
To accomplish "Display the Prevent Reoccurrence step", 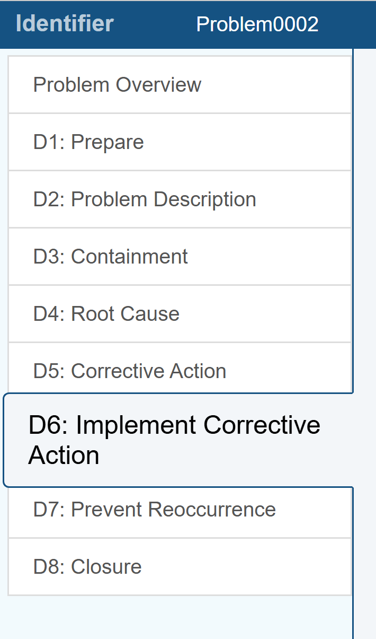I will [x=154, y=510].
